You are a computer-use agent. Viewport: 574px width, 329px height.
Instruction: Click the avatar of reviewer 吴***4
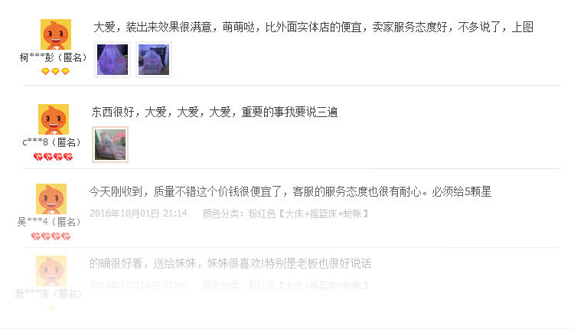tap(51, 199)
